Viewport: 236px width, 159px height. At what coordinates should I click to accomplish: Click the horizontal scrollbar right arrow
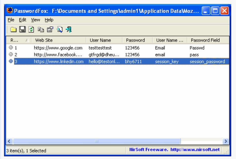coord(226,141)
